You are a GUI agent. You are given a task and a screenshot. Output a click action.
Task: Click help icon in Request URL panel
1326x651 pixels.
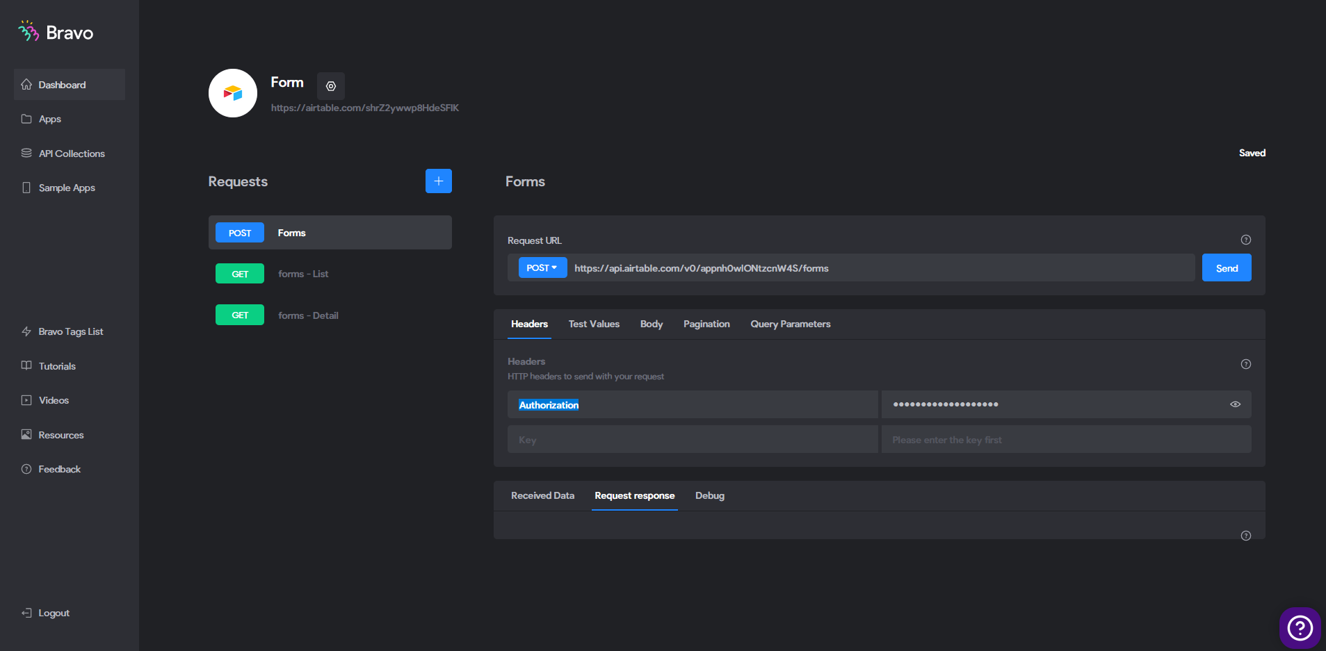coord(1246,240)
